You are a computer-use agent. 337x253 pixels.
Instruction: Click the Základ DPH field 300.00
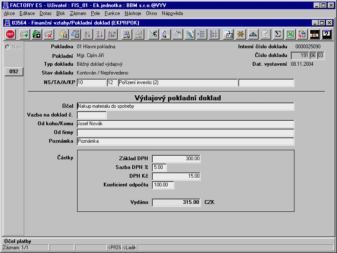176,159
